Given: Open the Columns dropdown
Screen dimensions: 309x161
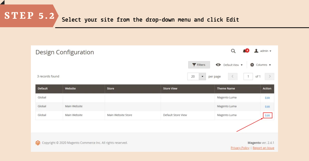Looking at the screenshot, I should (261, 65).
